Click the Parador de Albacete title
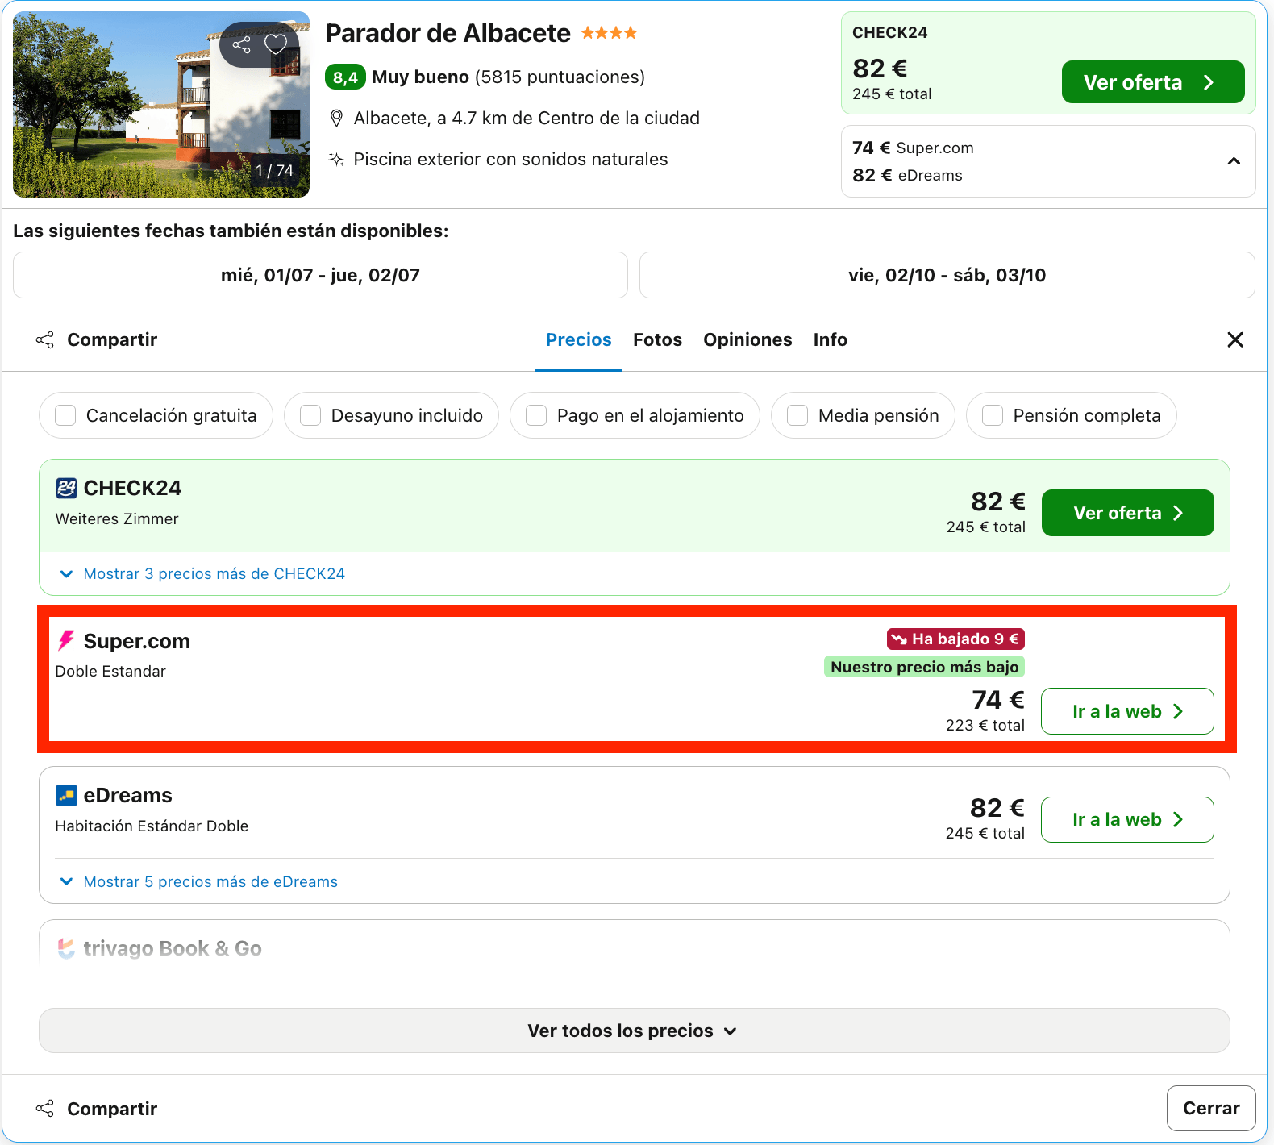Viewport: 1274px width, 1145px height. (448, 33)
